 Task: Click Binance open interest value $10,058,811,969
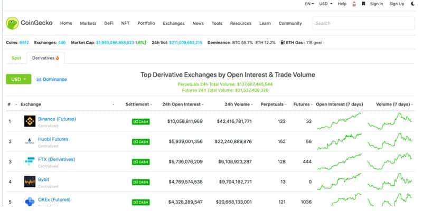[x=185, y=121]
